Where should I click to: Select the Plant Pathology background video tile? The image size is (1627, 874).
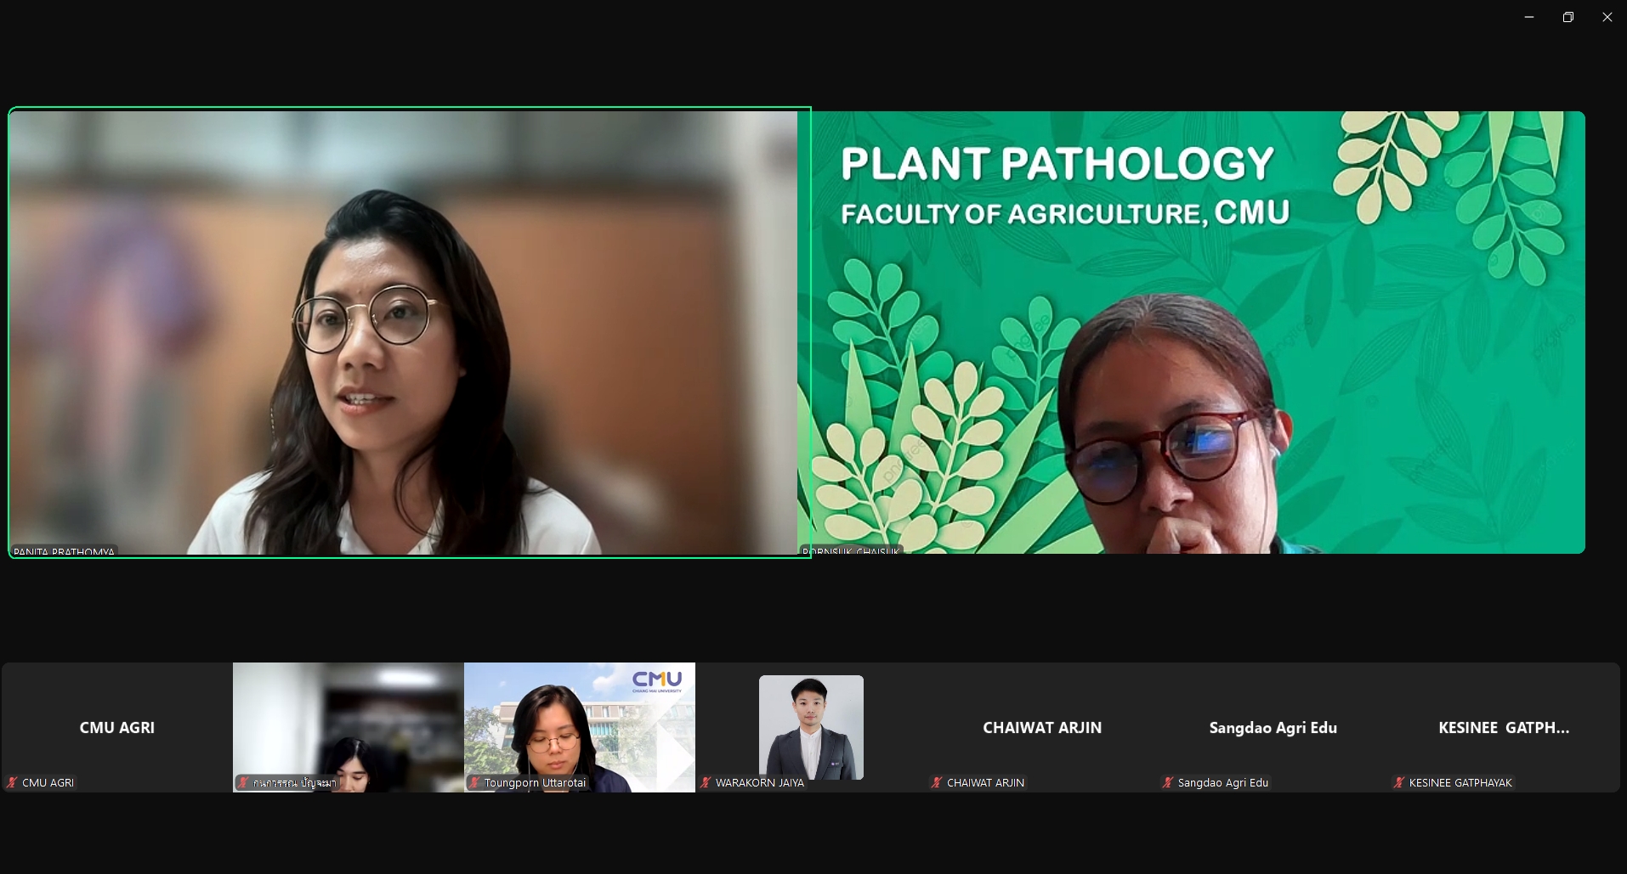click(1191, 332)
